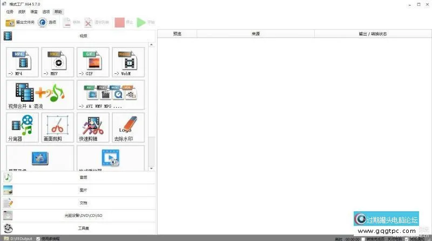
Task: Open the 帮助 menu
Action: click(58, 11)
